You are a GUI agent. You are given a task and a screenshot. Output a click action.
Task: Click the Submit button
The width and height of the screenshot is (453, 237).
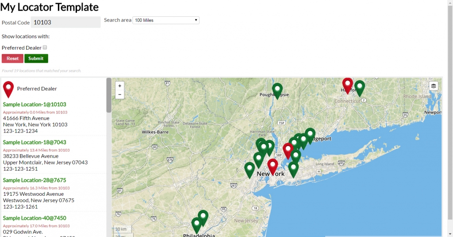pyautogui.click(x=36, y=58)
